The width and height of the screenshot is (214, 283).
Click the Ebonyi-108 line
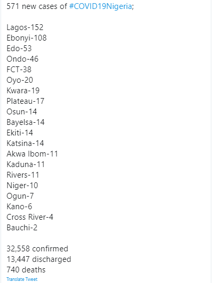(x=26, y=38)
